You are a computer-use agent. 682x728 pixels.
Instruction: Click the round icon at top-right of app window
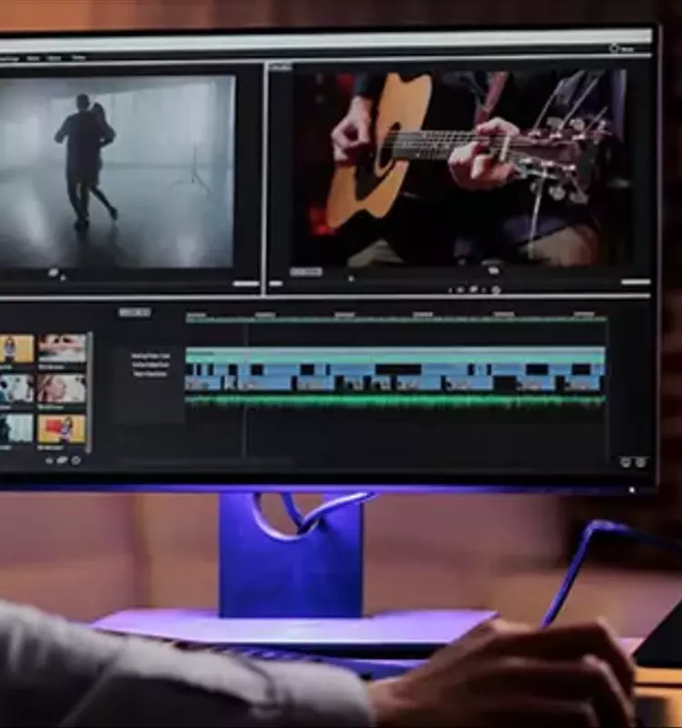point(616,48)
